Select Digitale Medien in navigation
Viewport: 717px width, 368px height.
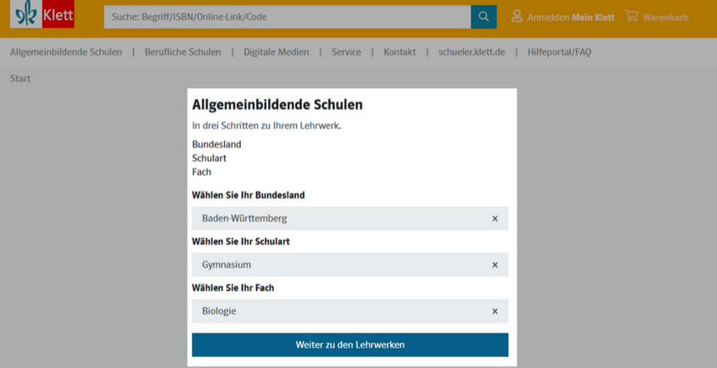coord(276,52)
